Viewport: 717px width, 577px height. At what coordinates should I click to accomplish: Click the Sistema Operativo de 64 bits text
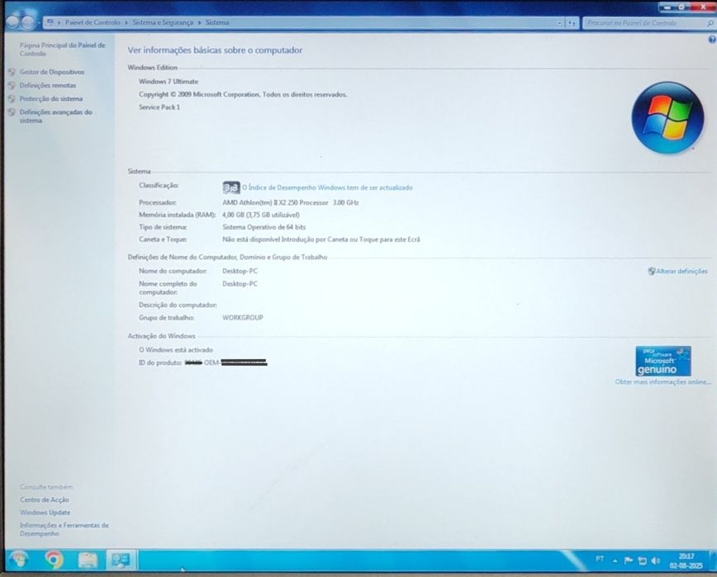[264, 227]
